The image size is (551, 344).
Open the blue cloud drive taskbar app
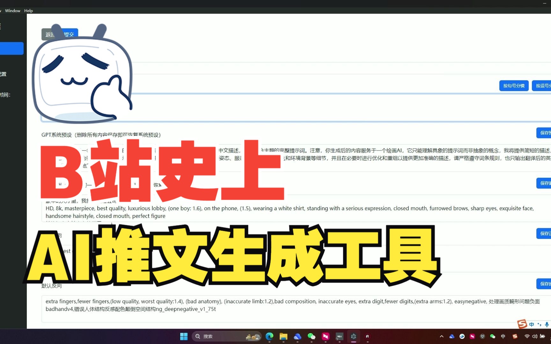(298, 336)
